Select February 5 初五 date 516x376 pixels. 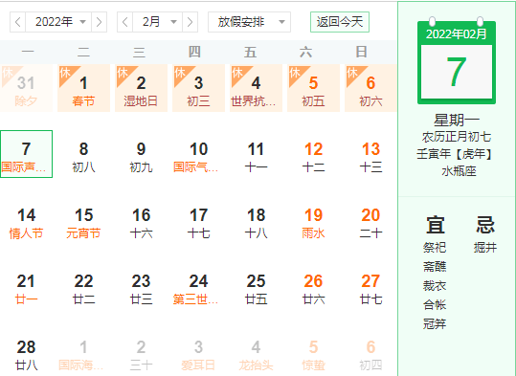(x=313, y=88)
